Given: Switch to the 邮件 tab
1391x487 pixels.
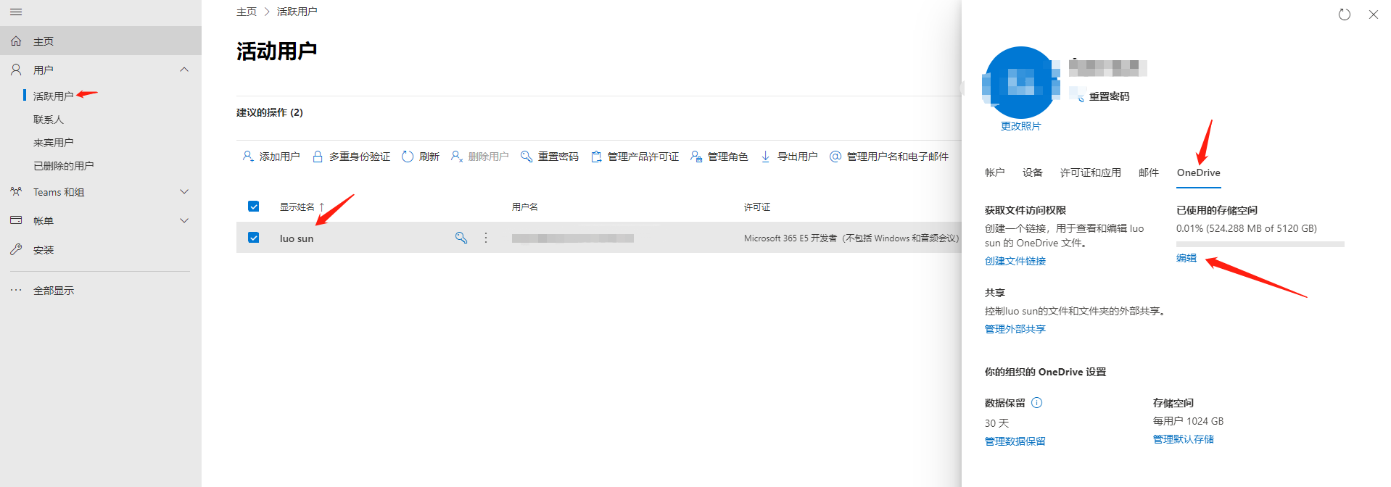Looking at the screenshot, I should (x=1148, y=172).
